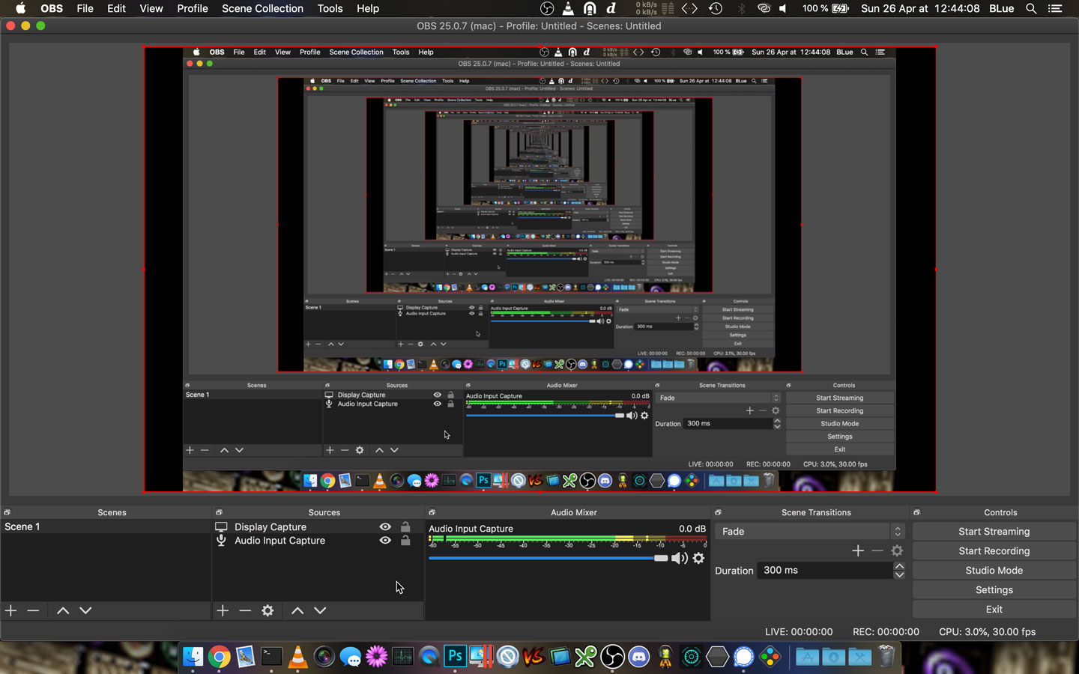The width and height of the screenshot is (1079, 674).
Task: Click Start Streaming
Action: [x=994, y=531]
